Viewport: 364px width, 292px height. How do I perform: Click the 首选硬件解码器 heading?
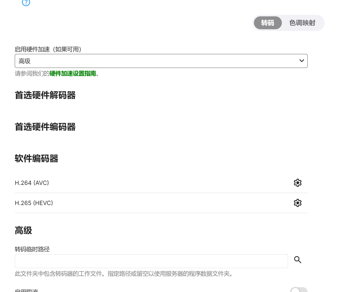[x=45, y=95]
